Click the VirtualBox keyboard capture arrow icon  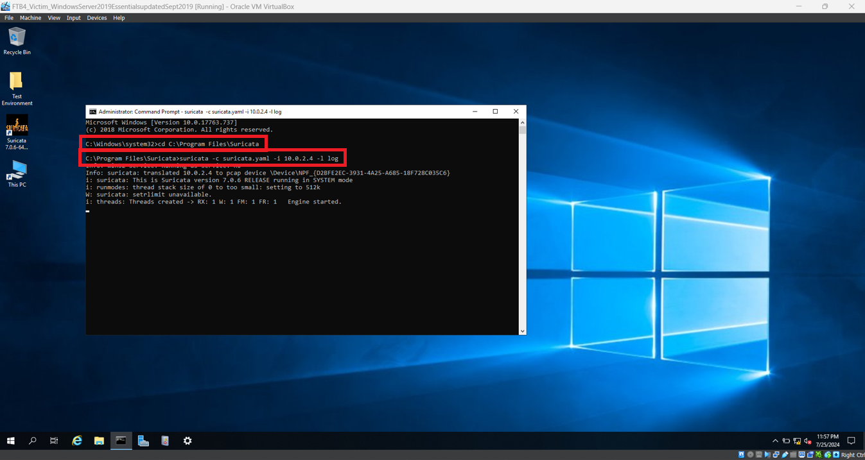tap(836, 455)
